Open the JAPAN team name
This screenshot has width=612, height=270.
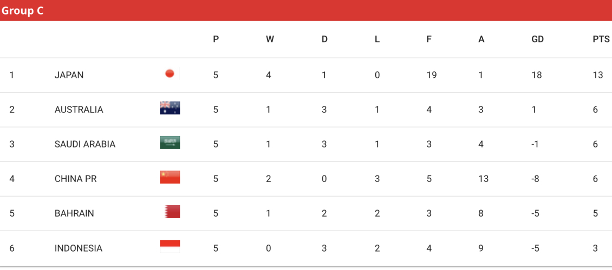pyautogui.click(x=69, y=75)
